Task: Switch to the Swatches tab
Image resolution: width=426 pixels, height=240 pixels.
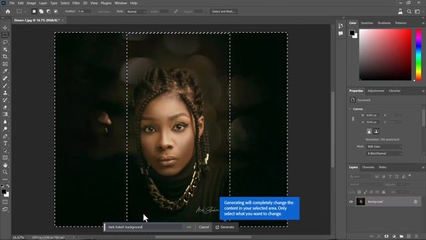Action: click(367, 23)
